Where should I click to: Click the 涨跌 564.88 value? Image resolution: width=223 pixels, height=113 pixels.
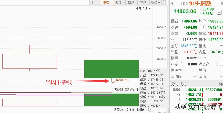click(190, 27)
